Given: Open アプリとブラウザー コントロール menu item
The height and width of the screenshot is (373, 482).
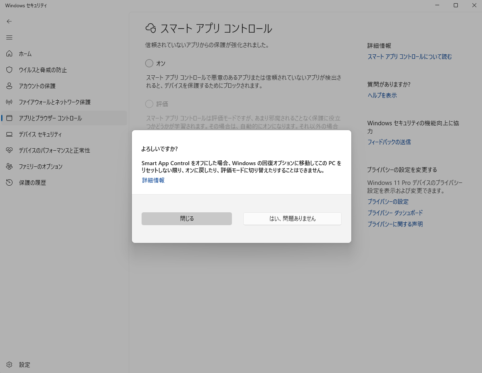Looking at the screenshot, I should [x=50, y=118].
